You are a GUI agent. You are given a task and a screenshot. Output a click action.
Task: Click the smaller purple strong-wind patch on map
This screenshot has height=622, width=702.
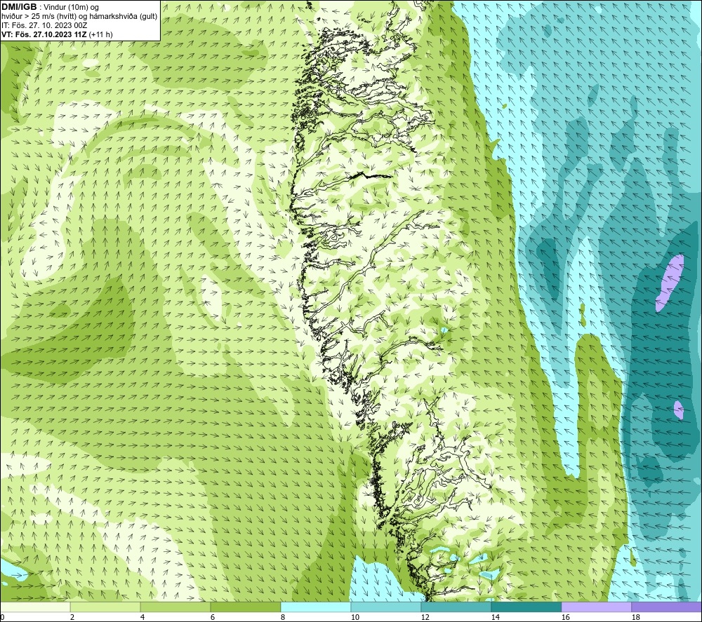679,410
